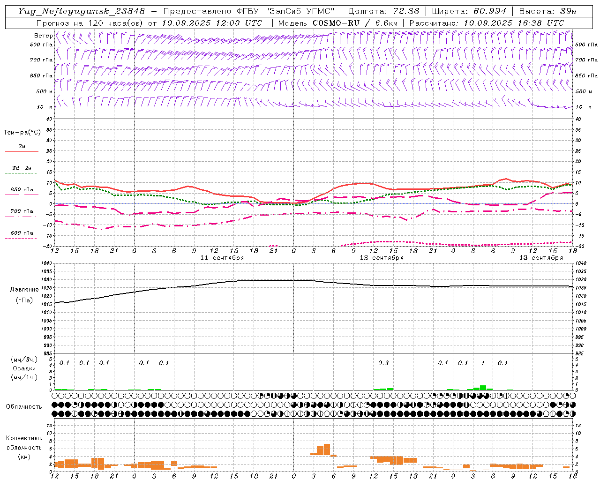Click the solid red 2м temperature legend line
The height and width of the screenshot is (480, 600).
(22, 151)
